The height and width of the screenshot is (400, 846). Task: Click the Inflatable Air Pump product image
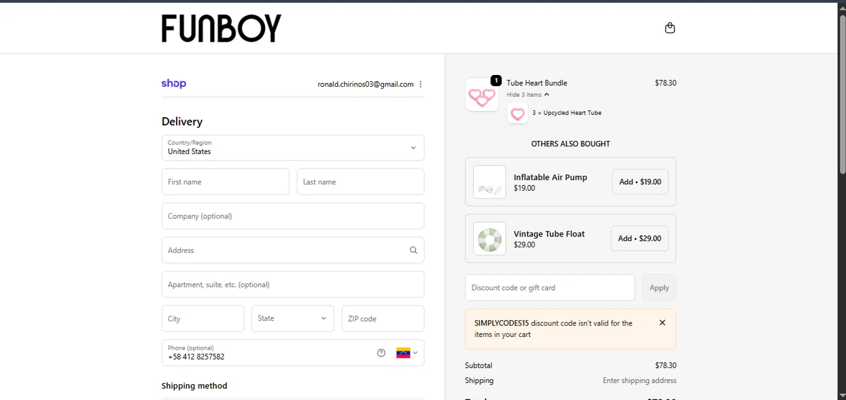pos(490,182)
